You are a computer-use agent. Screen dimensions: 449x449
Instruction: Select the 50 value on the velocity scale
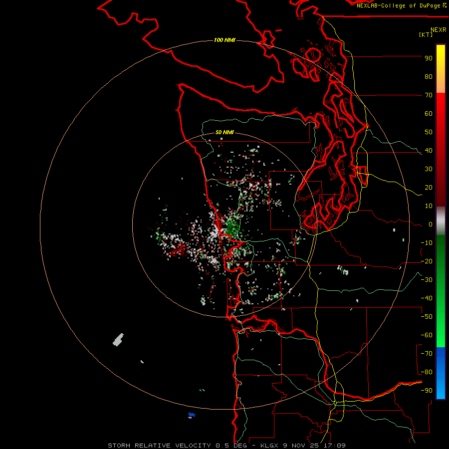(429, 132)
